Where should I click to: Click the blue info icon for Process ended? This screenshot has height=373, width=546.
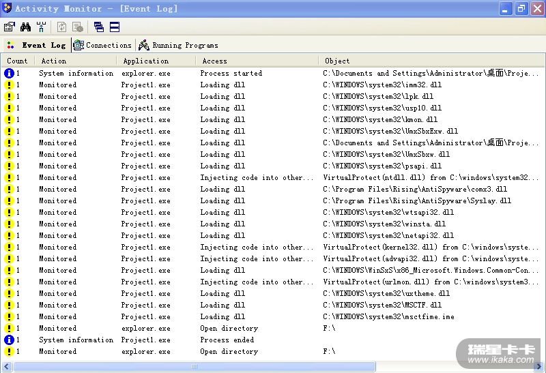point(10,340)
